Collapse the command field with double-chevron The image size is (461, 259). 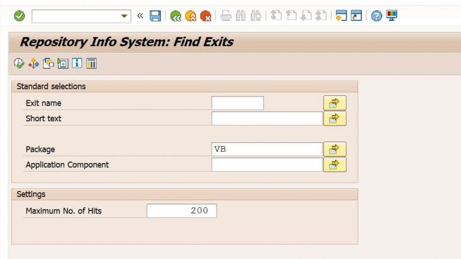pos(140,16)
